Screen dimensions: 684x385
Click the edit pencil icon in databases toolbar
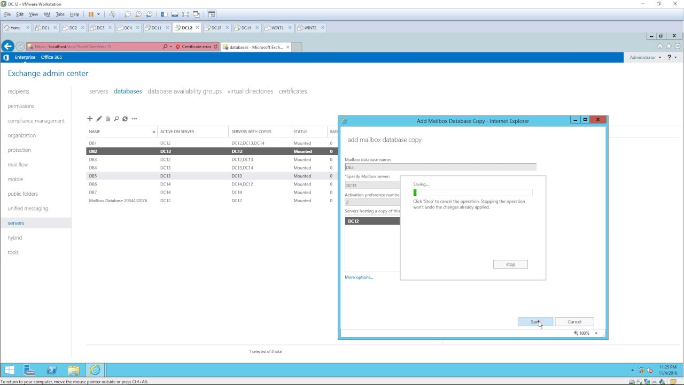pos(99,119)
